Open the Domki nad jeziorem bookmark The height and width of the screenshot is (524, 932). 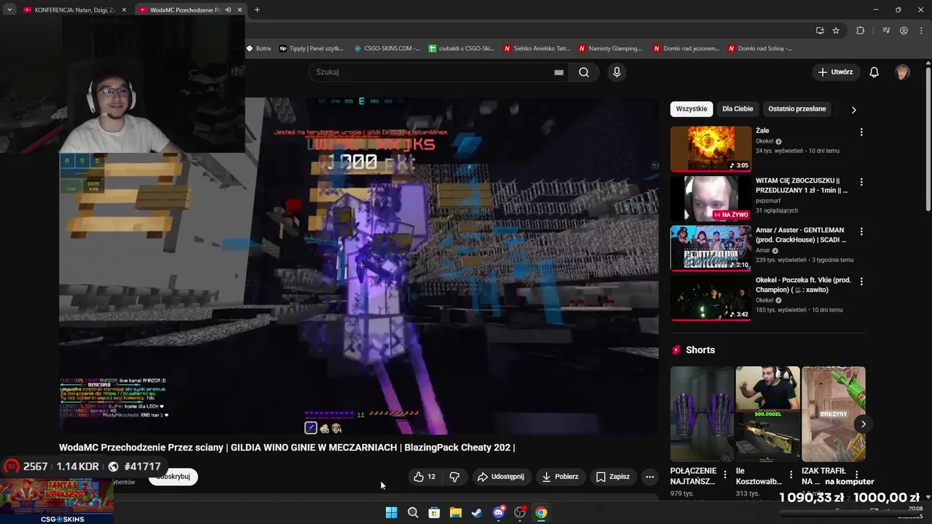pyautogui.click(x=686, y=48)
